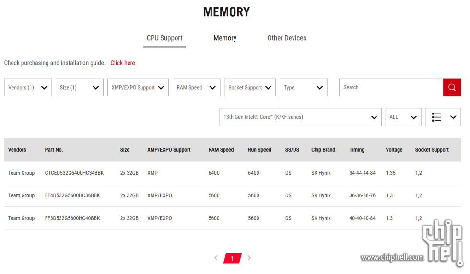Open the Type filter dropdown
The image size is (470, 274).
(x=303, y=88)
